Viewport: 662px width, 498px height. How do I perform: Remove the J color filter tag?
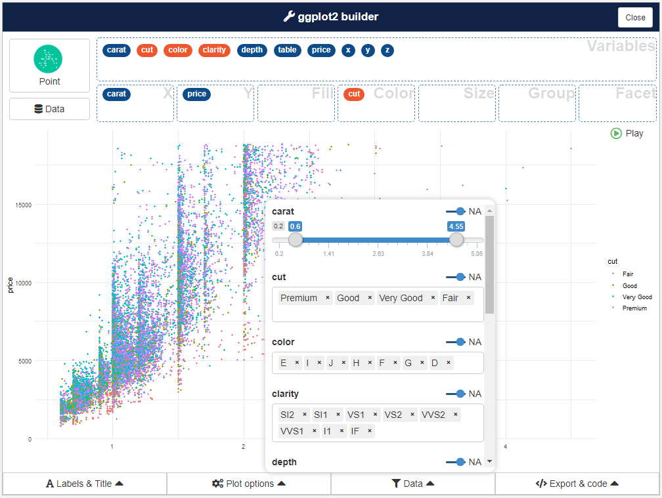[x=343, y=363]
